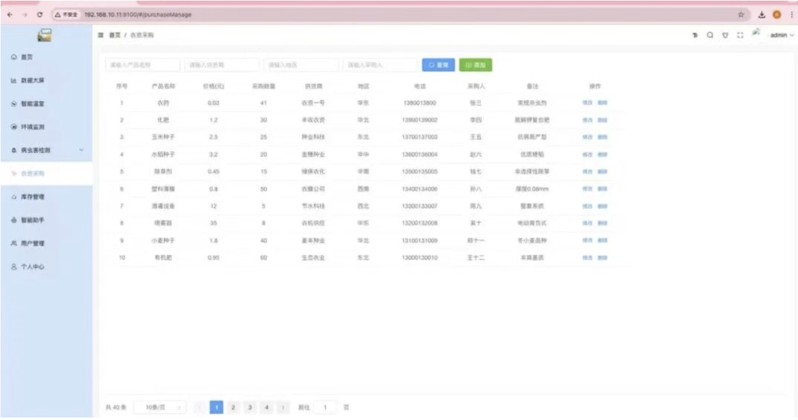The height and width of the screenshot is (420, 798).
Task: Click 修改 for the 塑料薄膜 row
Action: (x=587, y=188)
